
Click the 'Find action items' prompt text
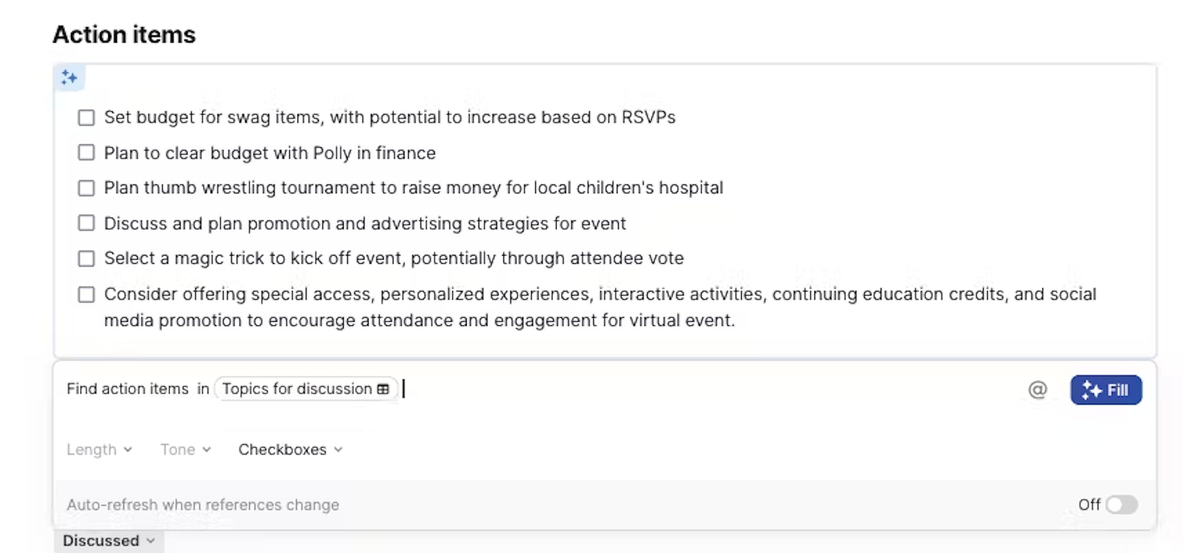(127, 389)
